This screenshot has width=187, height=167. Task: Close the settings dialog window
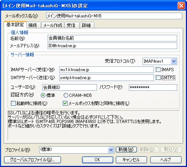(x=181, y=6)
